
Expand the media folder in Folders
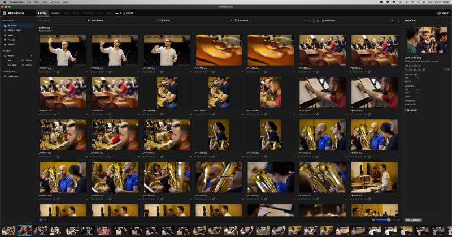[x=18, y=55]
